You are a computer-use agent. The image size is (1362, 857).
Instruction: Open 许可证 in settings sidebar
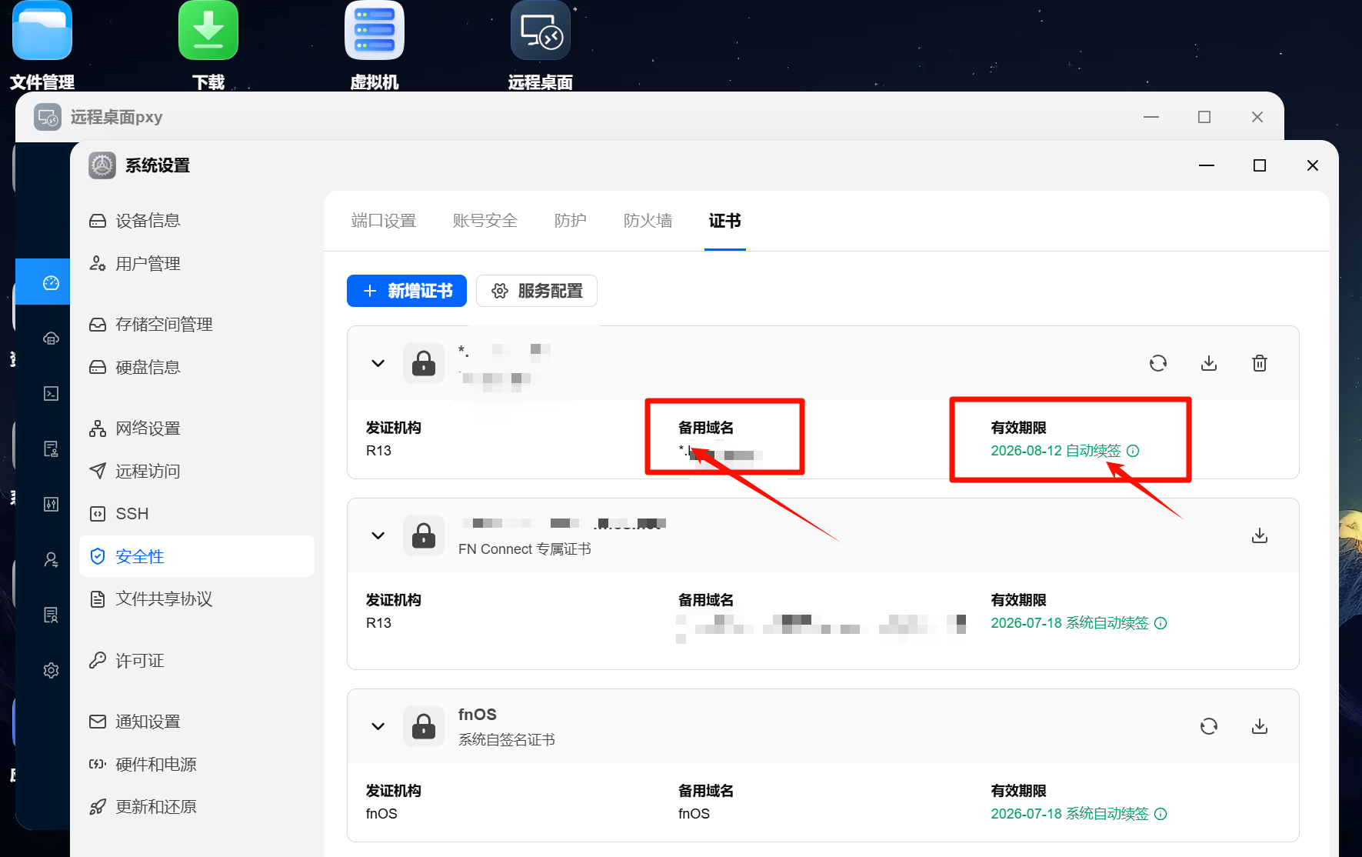[197, 661]
